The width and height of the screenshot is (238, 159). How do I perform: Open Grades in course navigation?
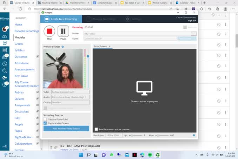(x=19, y=44)
